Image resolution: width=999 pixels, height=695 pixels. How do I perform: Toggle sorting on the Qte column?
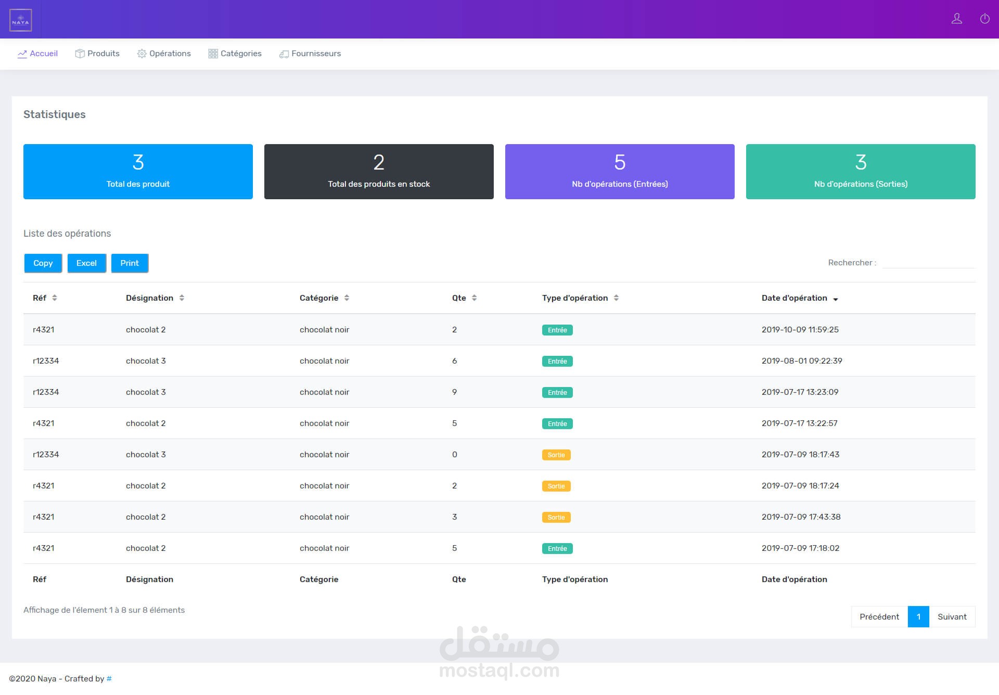[473, 298]
